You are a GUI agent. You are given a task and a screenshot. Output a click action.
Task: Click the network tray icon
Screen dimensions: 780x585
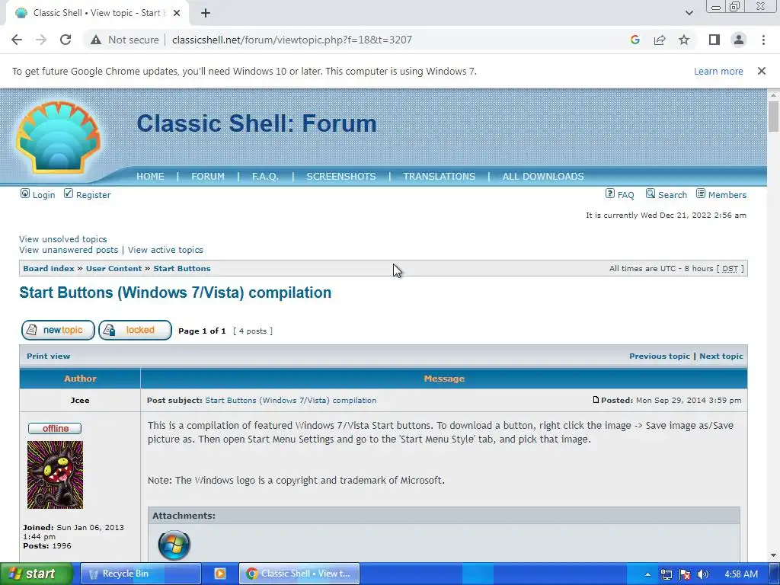[667, 574]
